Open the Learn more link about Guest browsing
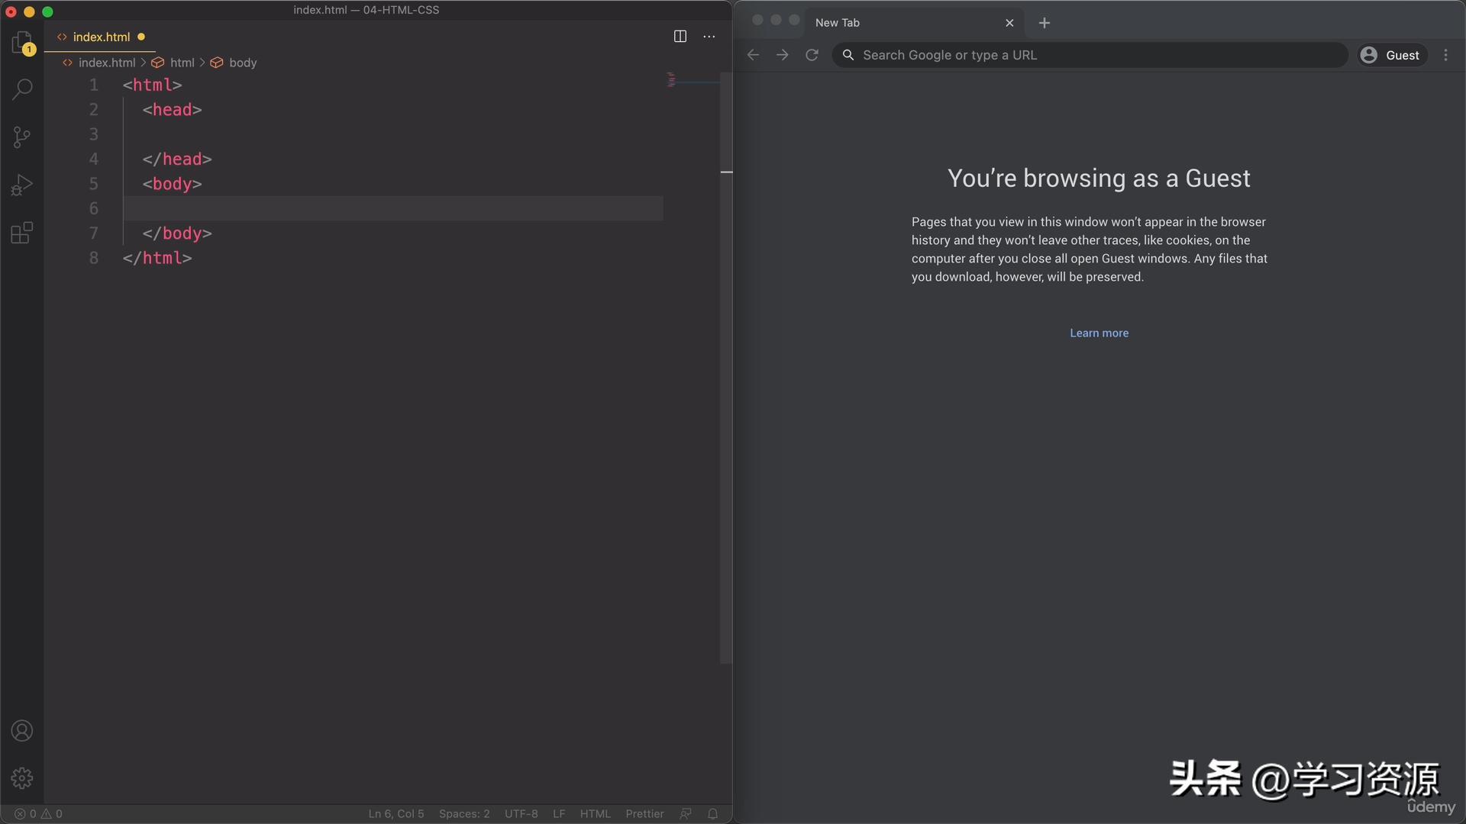The width and height of the screenshot is (1466, 824). pyautogui.click(x=1099, y=333)
